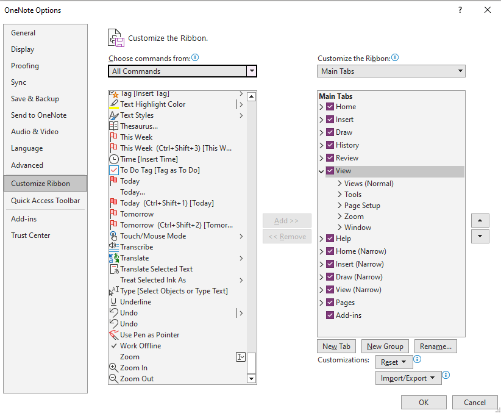Viewport: 501px width, 413px height.
Task: Uncheck the Add-ins checkbox
Action: click(329, 315)
